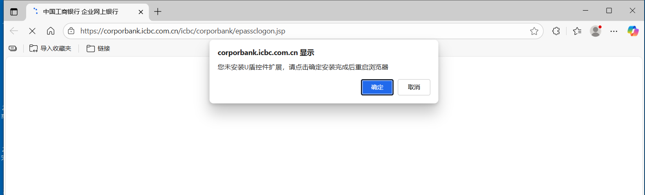Viewport: 645px width, 195px height.
Task: Click the 取消 button in dialog
Action: click(414, 87)
